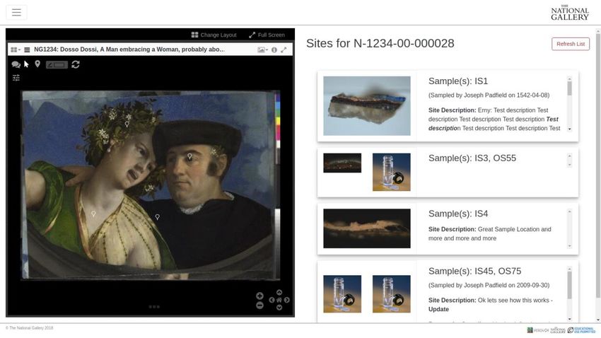Open the window grid layout dropdown
Screen dimensions: 601x338
(16, 49)
